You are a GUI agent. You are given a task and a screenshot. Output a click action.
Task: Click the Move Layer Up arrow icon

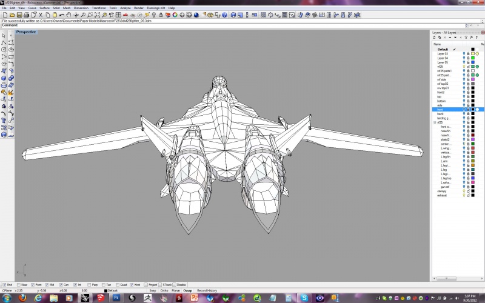pyautogui.click(x=450, y=38)
